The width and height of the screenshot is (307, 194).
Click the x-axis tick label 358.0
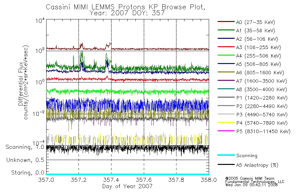pyautogui.click(x=209, y=180)
